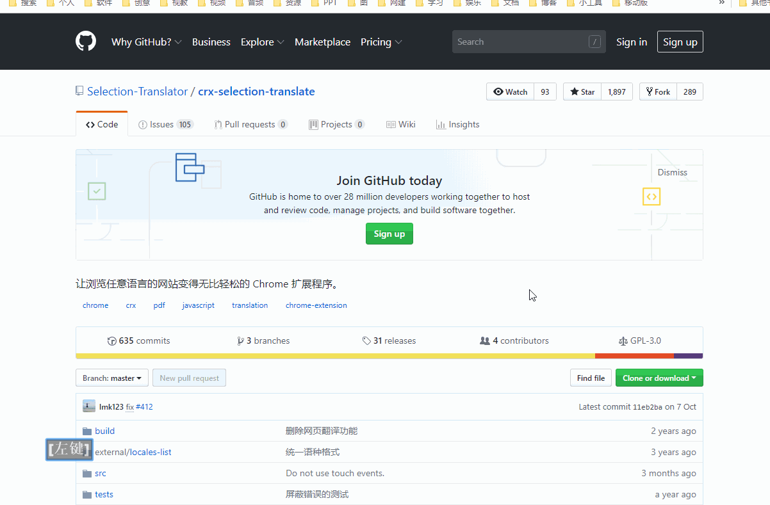Open the tests folder
The height and width of the screenshot is (505, 770).
click(104, 494)
